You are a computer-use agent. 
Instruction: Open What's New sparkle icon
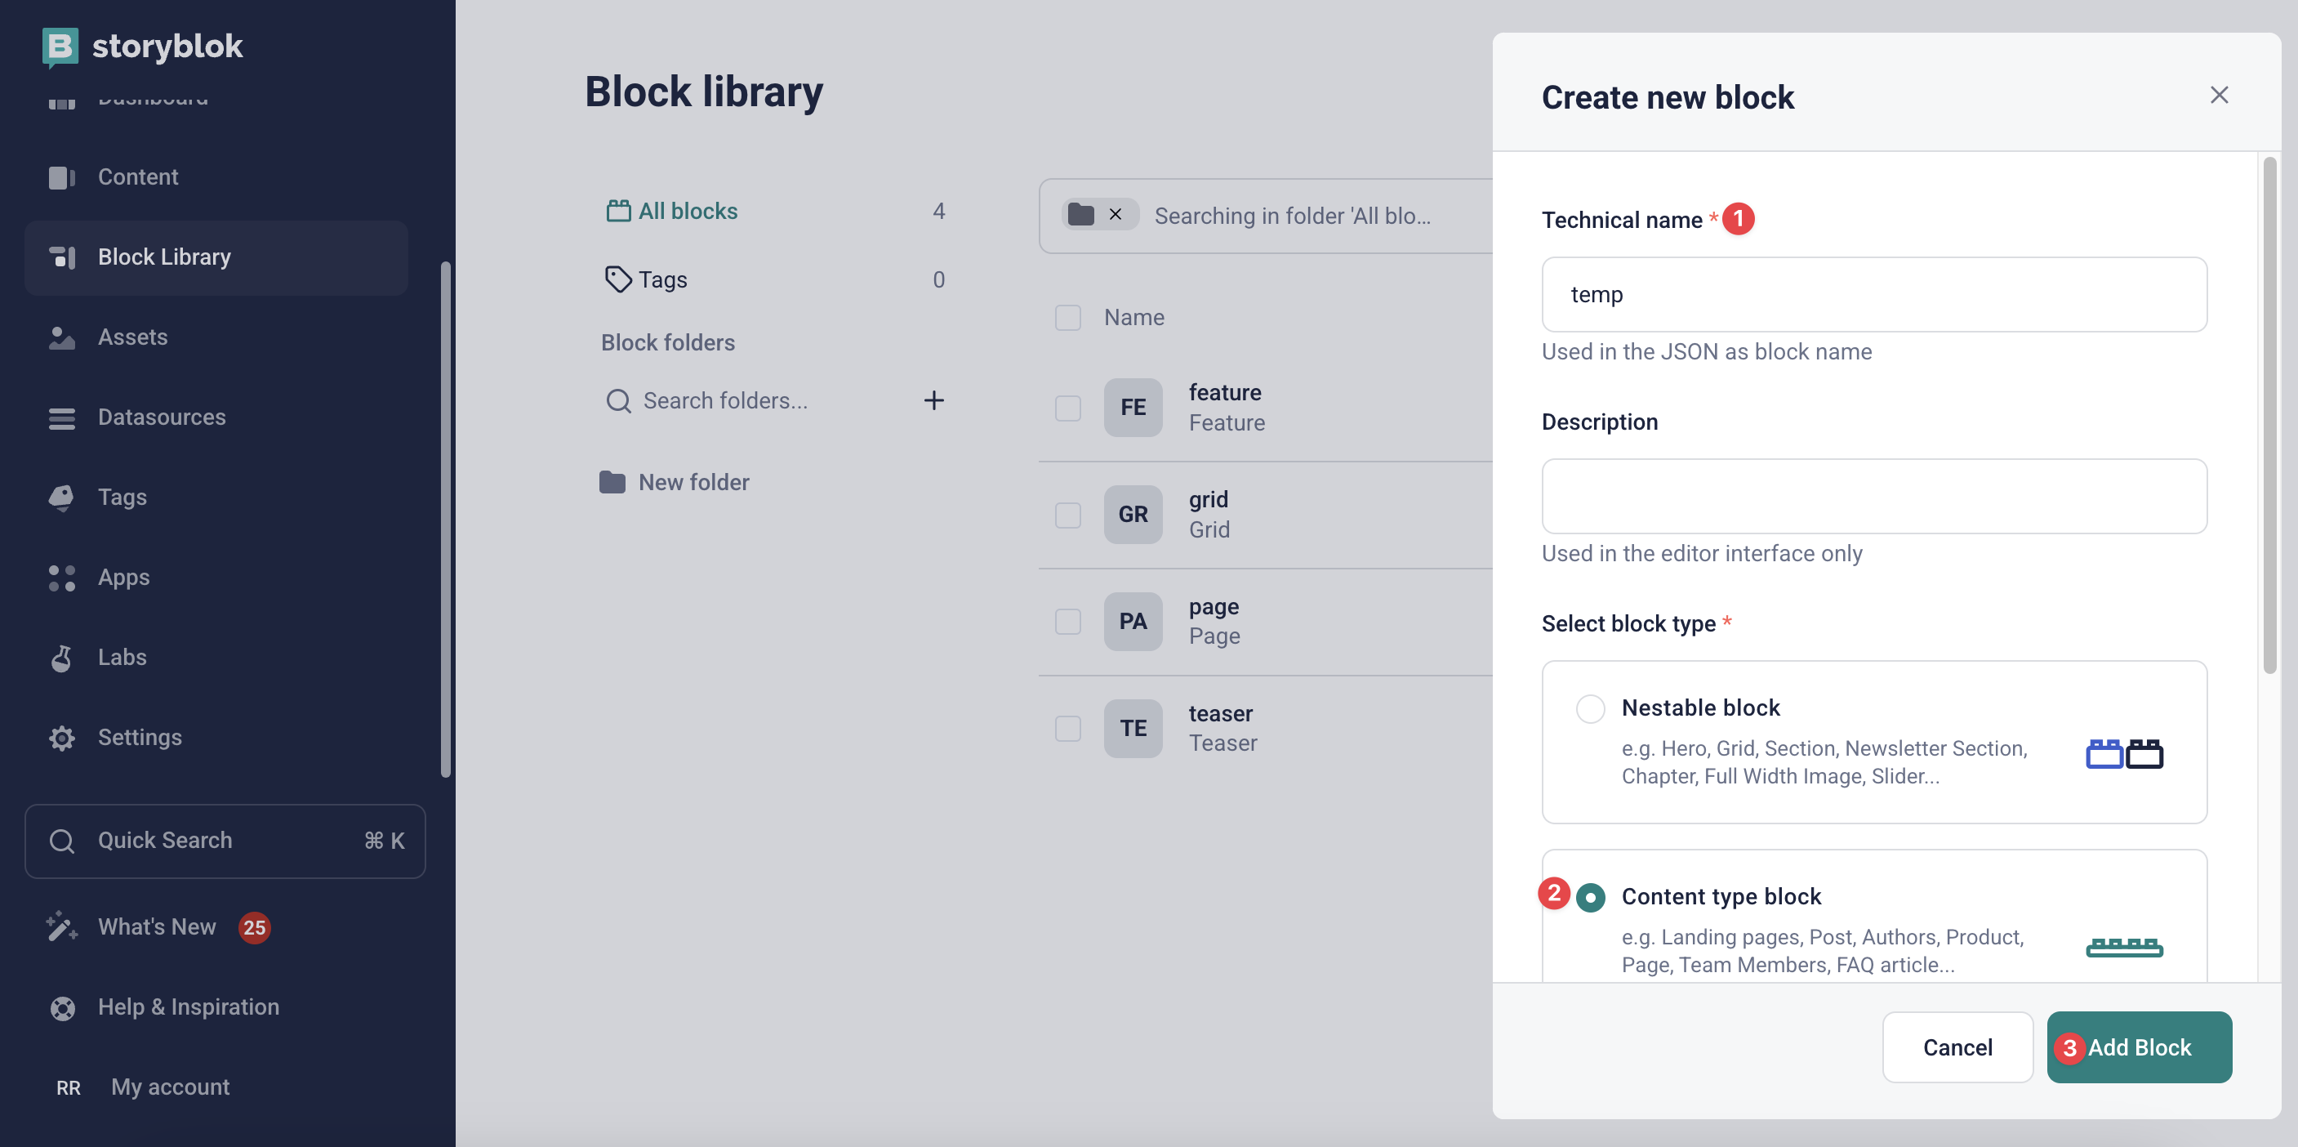click(60, 927)
